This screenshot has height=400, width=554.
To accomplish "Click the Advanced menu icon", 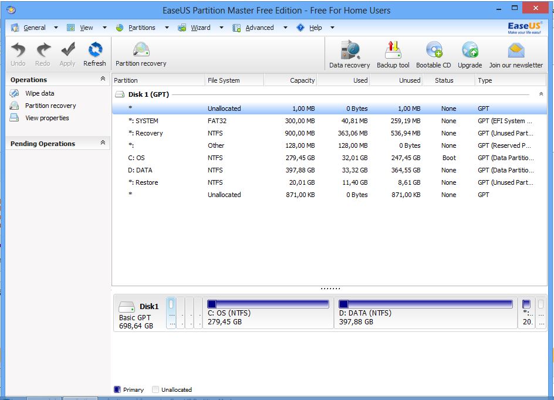I will [x=237, y=28].
